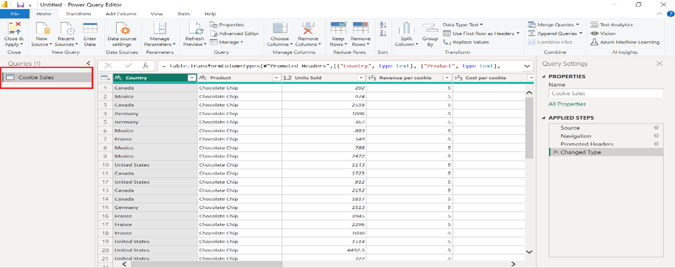This screenshot has width=675, height=268.
Task: Collapse the APPLIED STEPS section
Action: coord(544,118)
